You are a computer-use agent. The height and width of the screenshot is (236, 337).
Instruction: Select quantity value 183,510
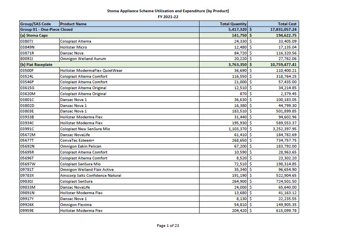click(224, 111)
